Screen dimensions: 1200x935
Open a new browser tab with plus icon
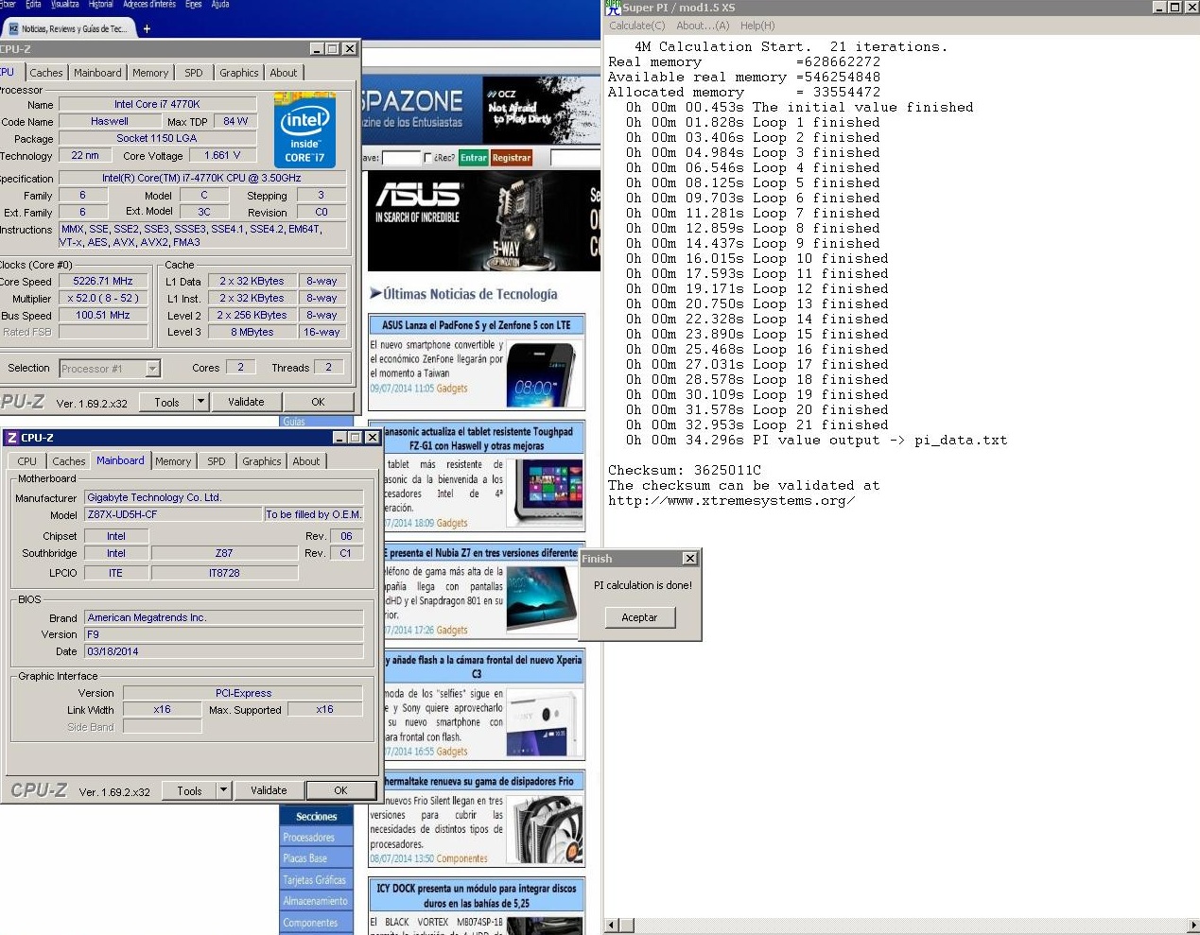147,28
